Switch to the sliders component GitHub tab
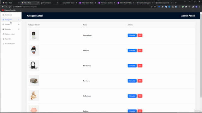The height and width of the screenshot is (113, 202). point(164,3)
